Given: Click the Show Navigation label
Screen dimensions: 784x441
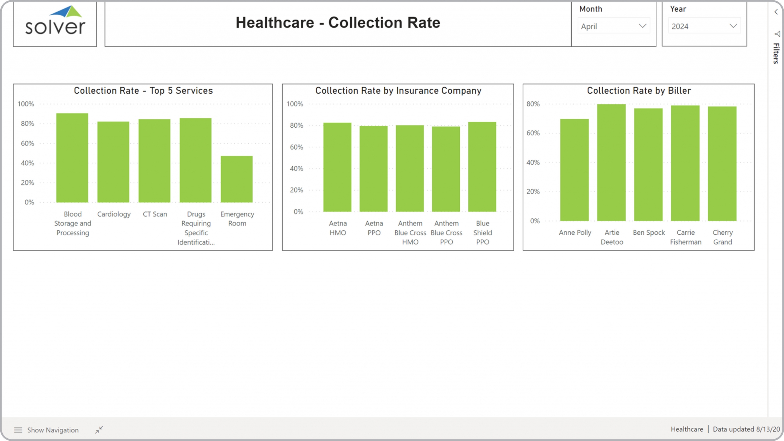Looking at the screenshot, I should 53,430.
